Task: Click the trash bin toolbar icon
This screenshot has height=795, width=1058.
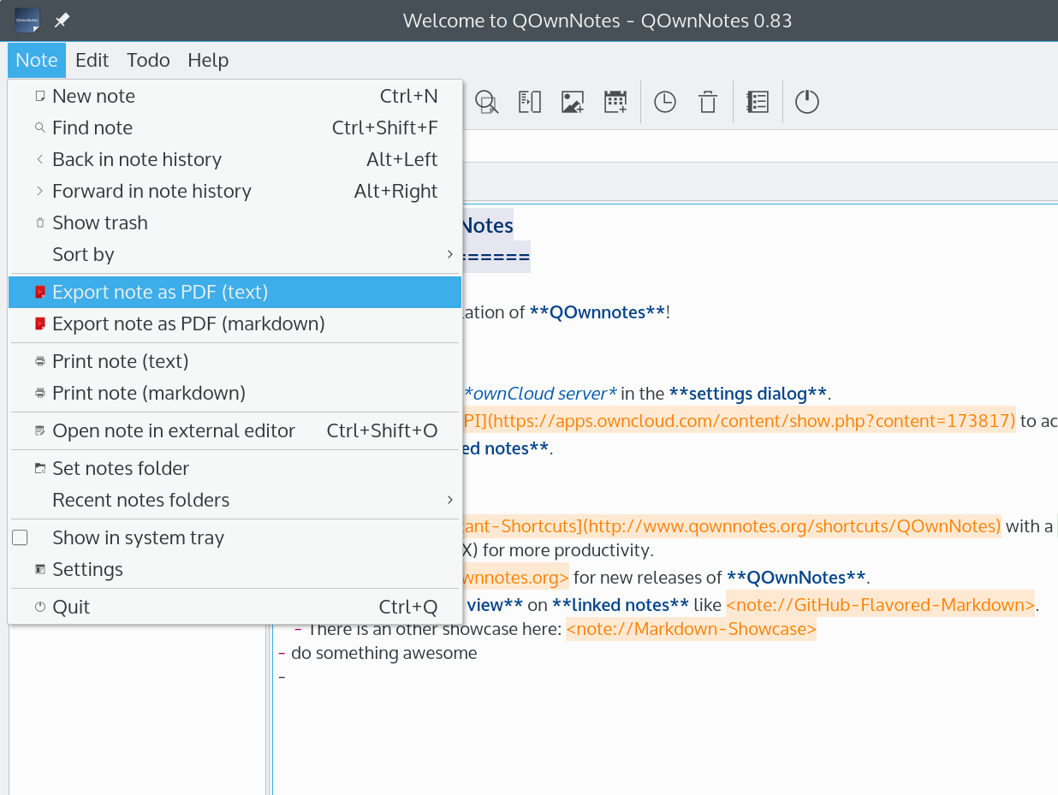Action: [x=708, y=103]
